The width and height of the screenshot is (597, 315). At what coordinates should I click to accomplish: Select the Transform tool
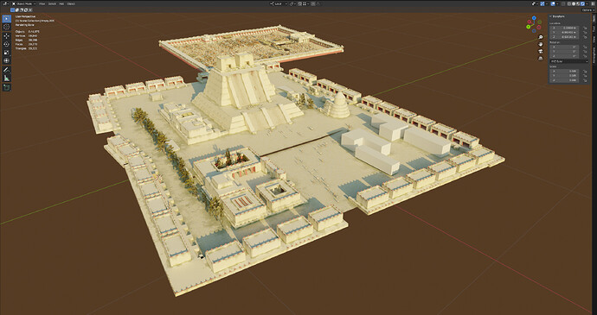pos(6,60)
